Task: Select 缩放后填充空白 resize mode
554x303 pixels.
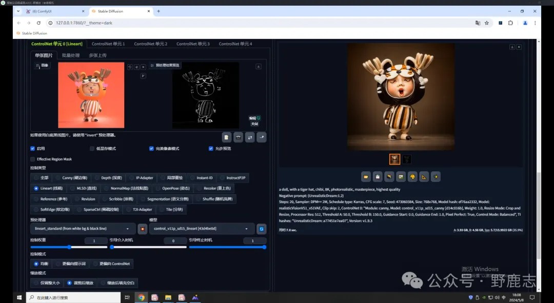Action: [117, 283]
